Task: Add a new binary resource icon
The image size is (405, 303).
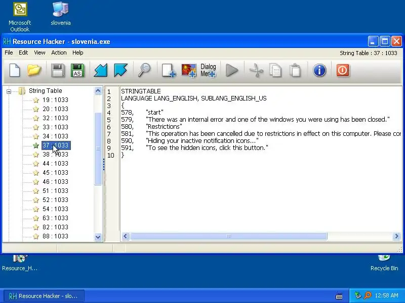Action: tap(169, 70)
